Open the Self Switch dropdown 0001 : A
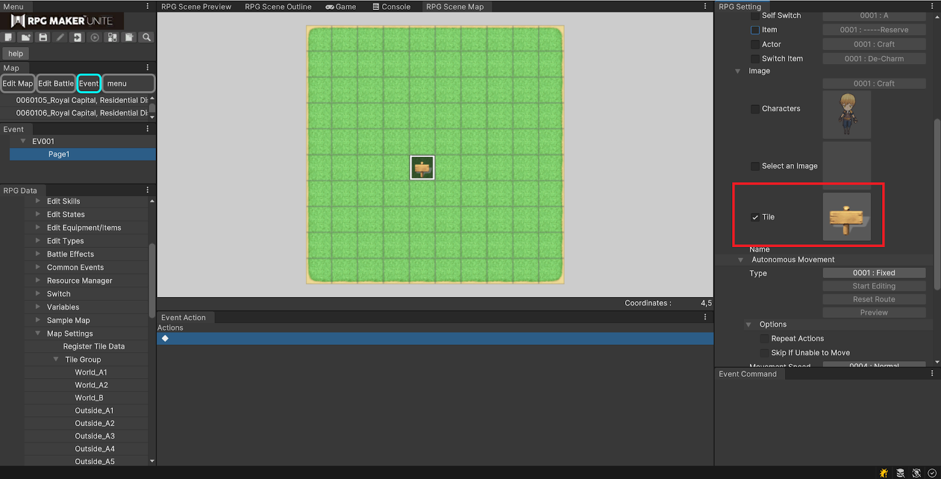The width and height of the screenshot is (941, 479). pos(874,15)
